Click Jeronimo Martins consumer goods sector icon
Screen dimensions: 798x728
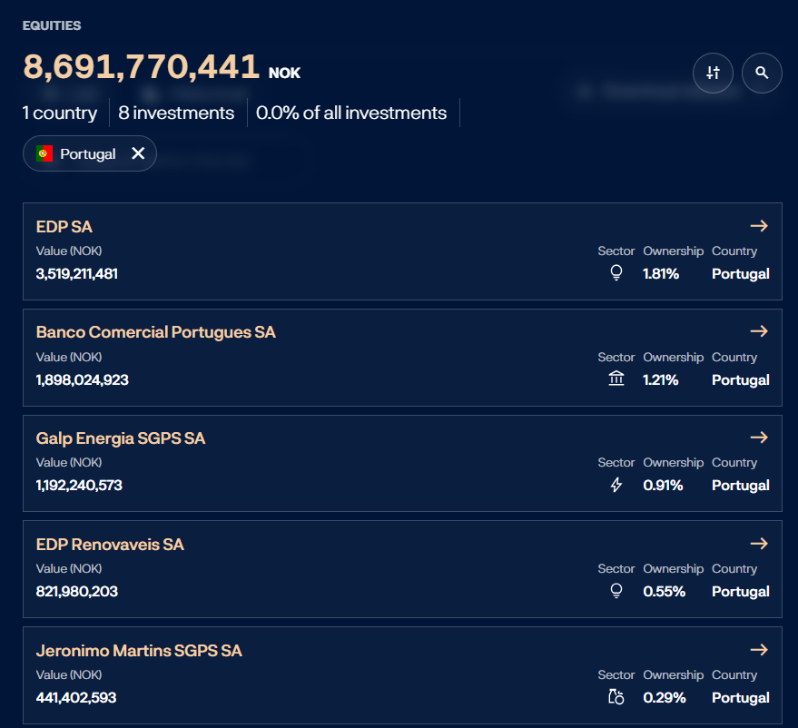click(x=616, y=698)
